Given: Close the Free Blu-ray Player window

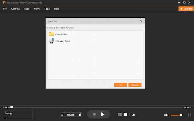Looking at the screenshot, I should point(189,3).
